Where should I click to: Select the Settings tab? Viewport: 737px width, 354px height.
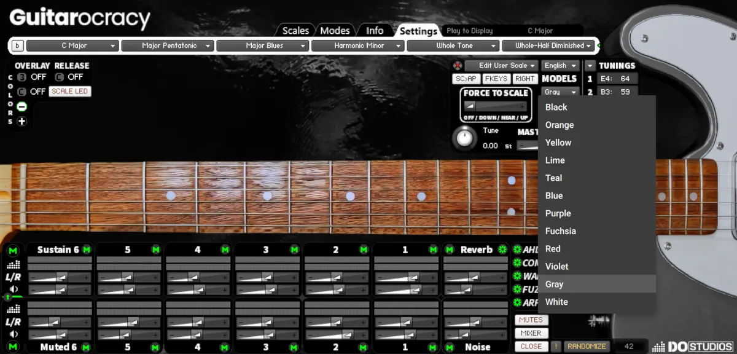tap(418, 31)
